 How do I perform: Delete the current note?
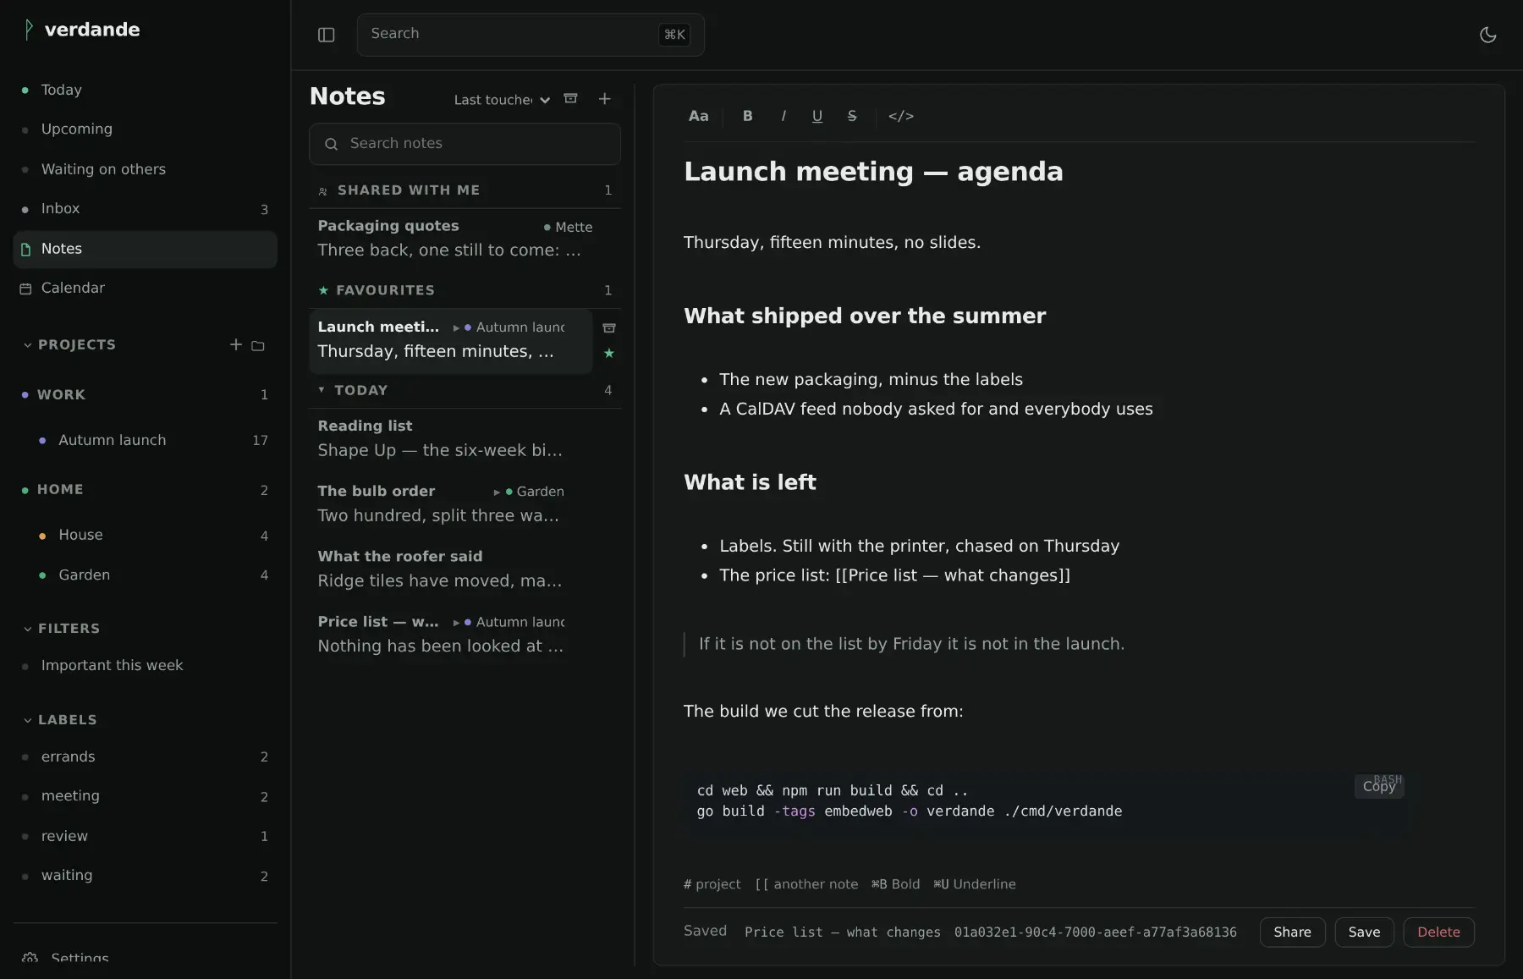[1438, 932]
